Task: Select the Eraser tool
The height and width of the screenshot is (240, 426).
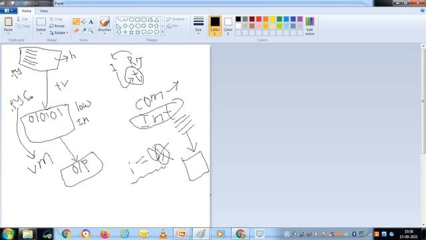Action: click(76, 31)
